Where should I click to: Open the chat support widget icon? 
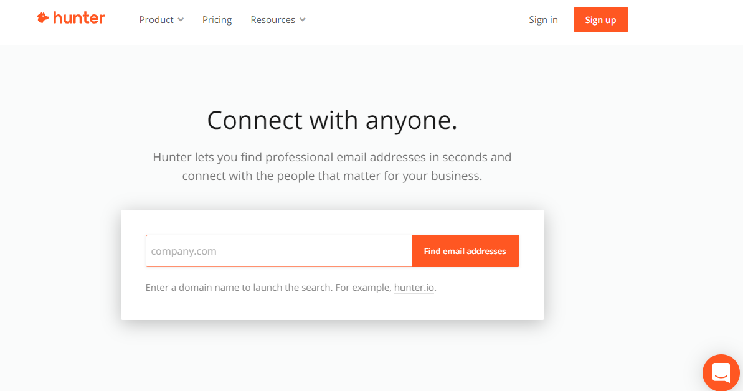tap(721, 373)
